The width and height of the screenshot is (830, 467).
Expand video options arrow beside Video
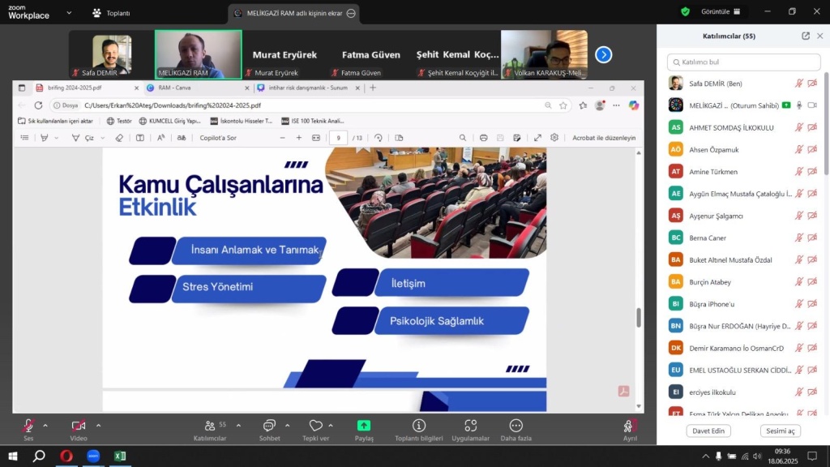pos(99,426)
